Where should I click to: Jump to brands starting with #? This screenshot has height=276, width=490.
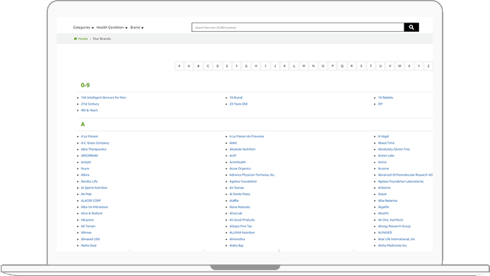coord(179,66)
